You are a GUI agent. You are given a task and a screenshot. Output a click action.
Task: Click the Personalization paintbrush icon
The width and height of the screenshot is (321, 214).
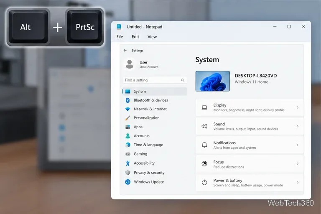tap(127, 118)
